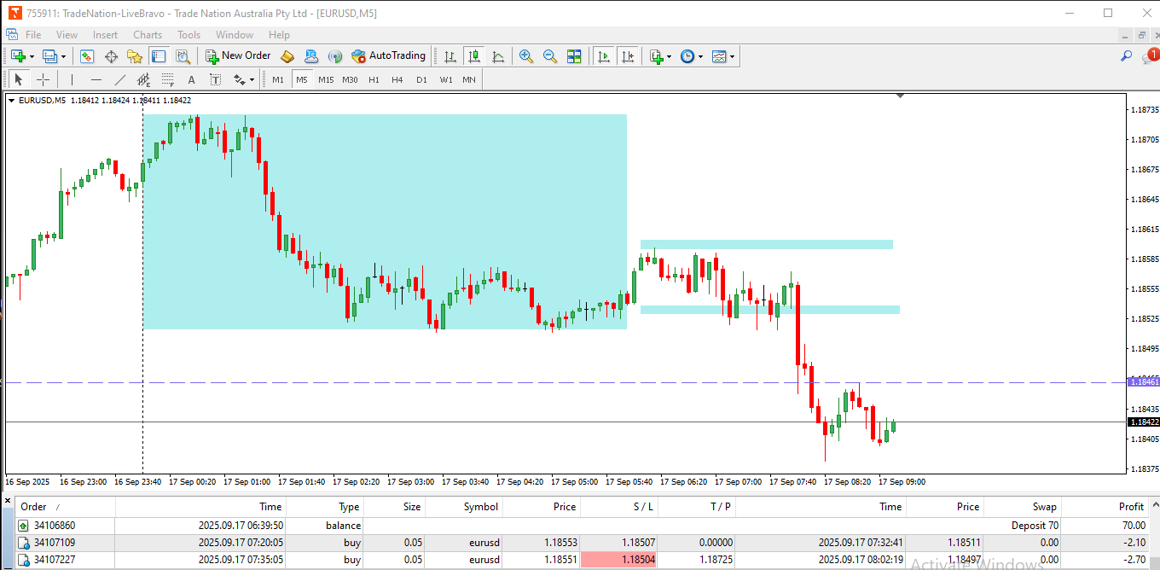The height and width of the screenshot is (570, 1160).
Task: Open the notifications chat icon
Action: [x=1150, y=56]
